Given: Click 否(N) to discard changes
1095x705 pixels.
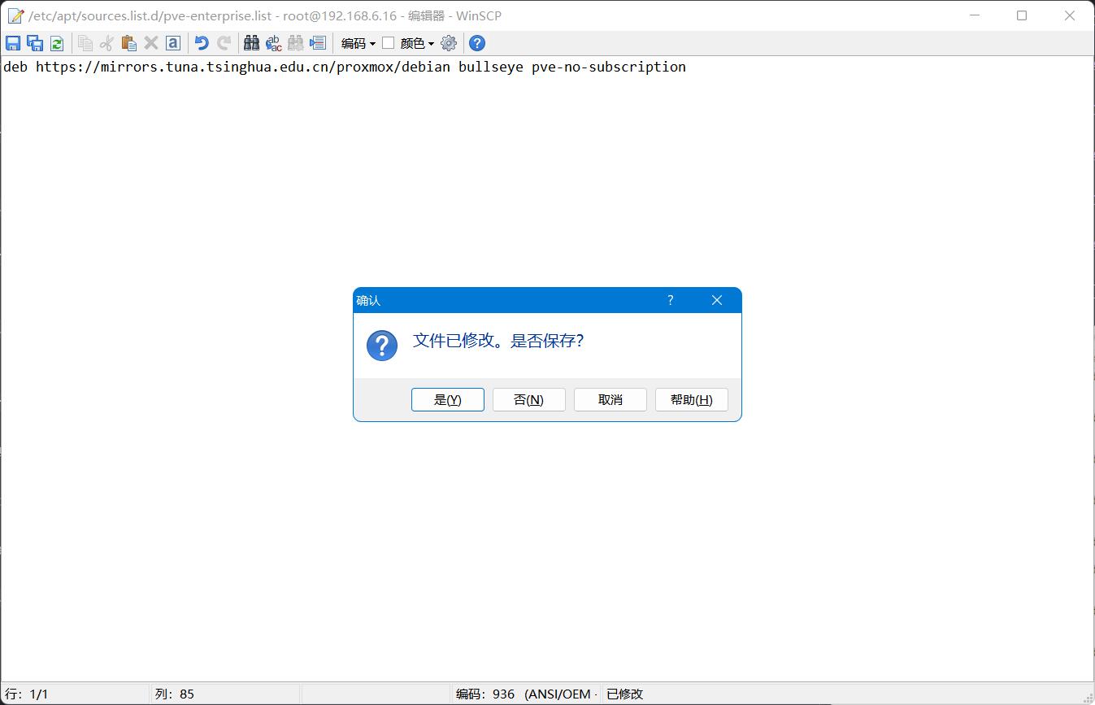Looking at the screenshot, I should [529, 399].
